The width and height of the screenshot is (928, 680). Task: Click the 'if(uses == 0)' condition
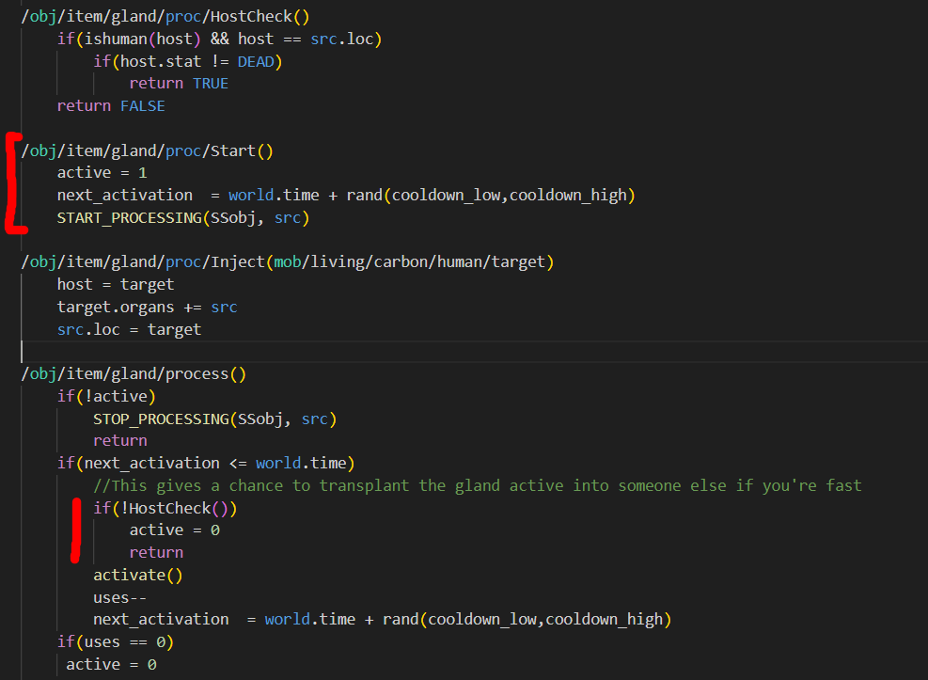click(x=116, y=642)
